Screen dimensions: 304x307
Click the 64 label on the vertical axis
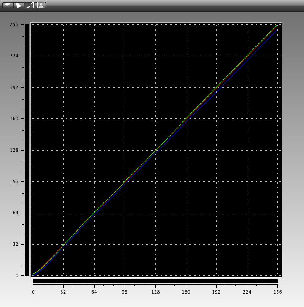click(15, 213)
